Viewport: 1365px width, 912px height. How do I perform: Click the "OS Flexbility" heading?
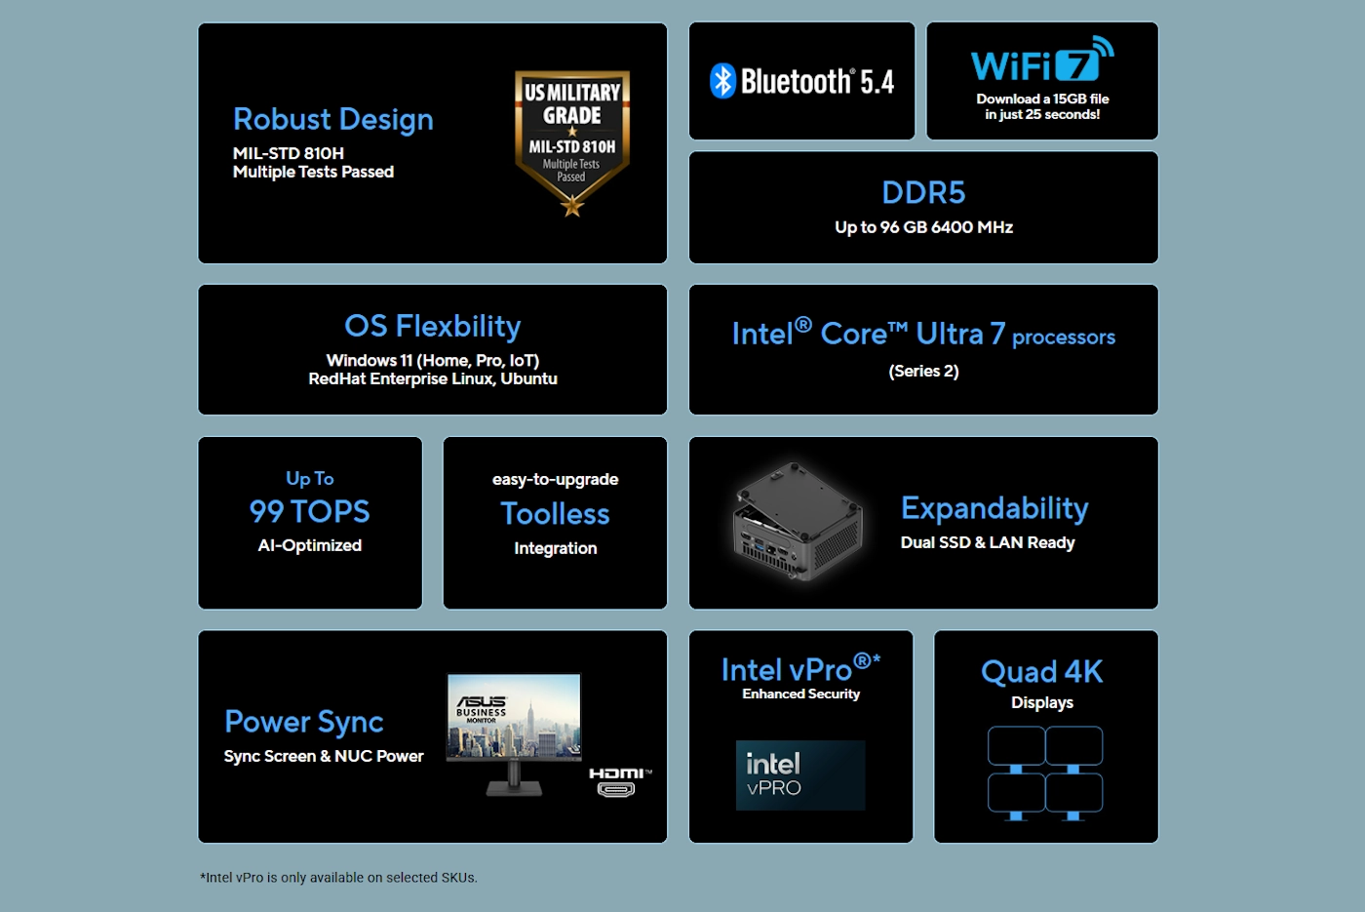433,326
